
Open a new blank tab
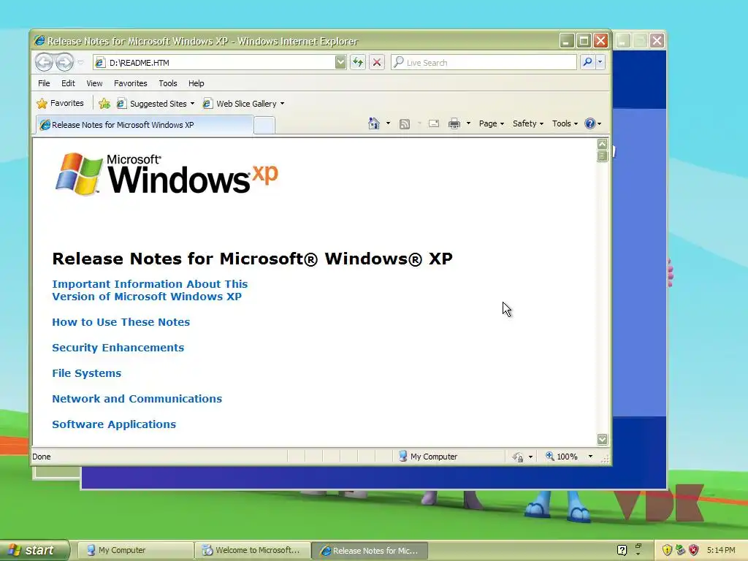click(x=264, y=125)
